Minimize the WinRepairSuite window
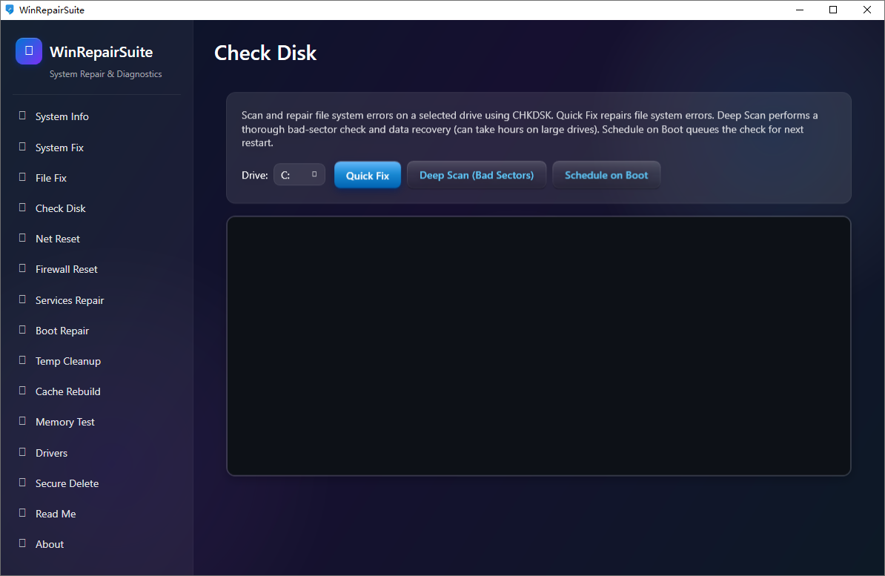This screenshot has width=885, height=576. pyautogui.click(x=800, y=10)
